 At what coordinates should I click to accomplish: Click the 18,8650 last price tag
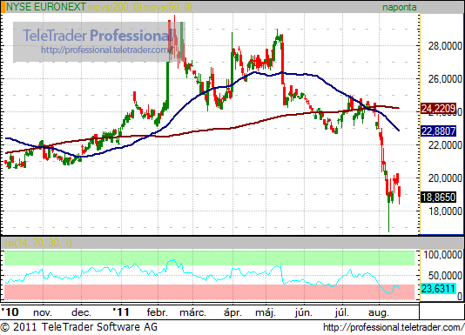click(x=438, y=198)
